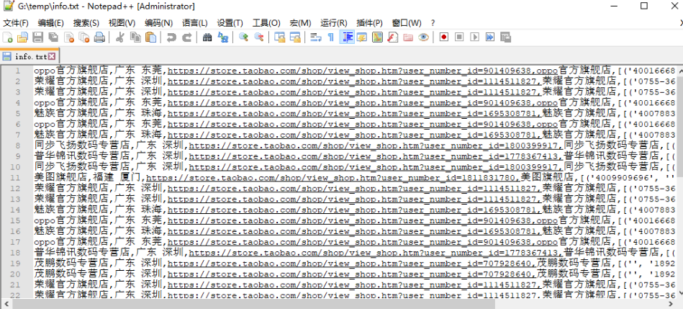The height and width of the screenshot is (309, 683).
Task: Open the Document Map panel icon
Action: click(x=377, y=37)
